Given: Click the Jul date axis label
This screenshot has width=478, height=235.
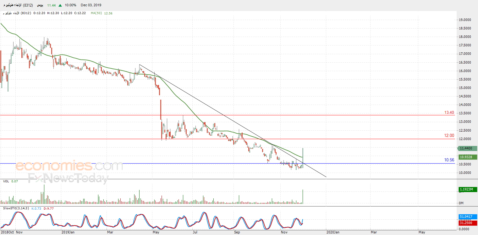Looking at the screenshot, I should (x=195, y=232).
